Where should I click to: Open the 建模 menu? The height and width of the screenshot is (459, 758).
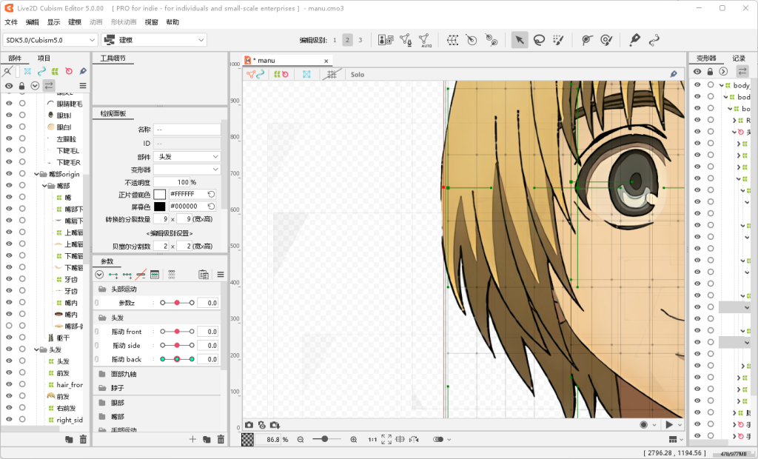point(75,22)
